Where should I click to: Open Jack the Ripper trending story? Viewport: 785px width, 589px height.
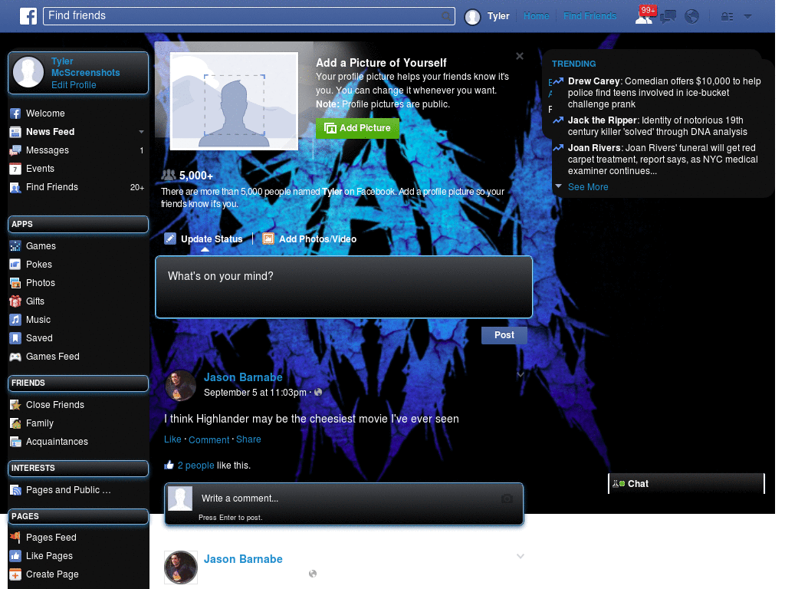[657, 127]
